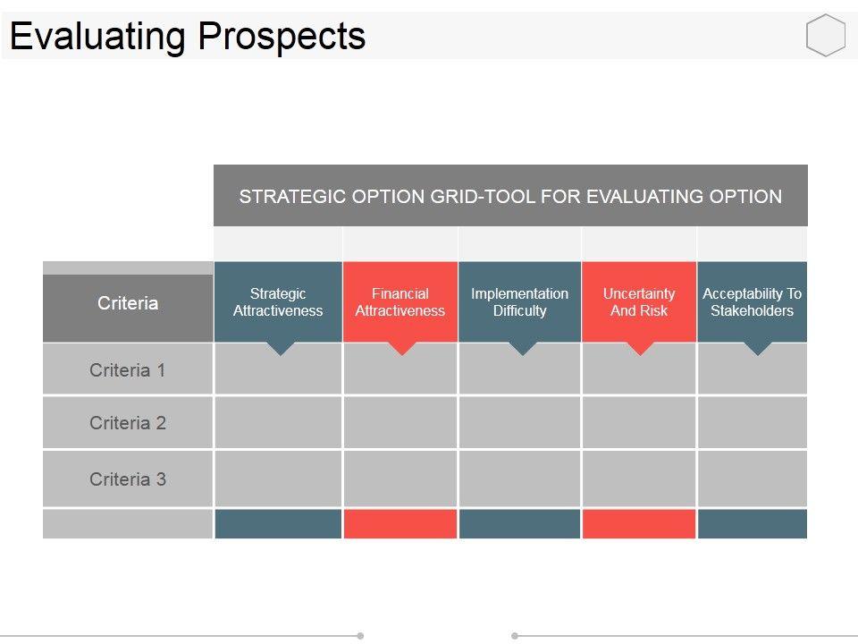Click the hexagon icon beside the title

(x=825, y=36)
